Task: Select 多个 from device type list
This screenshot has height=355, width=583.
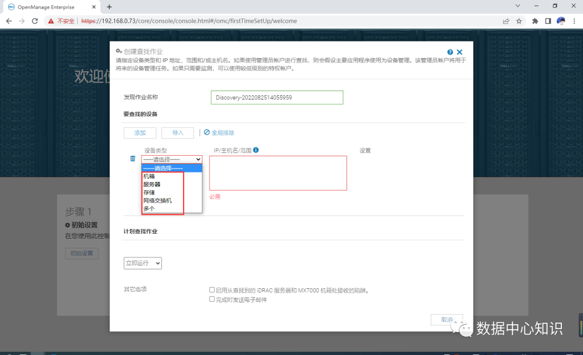Action: click(x=172, y=209)
